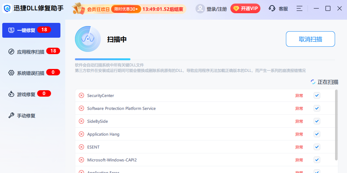Click the red 0 badge beside 系统错误扫描
347x173 pixels.
(53, 72)
